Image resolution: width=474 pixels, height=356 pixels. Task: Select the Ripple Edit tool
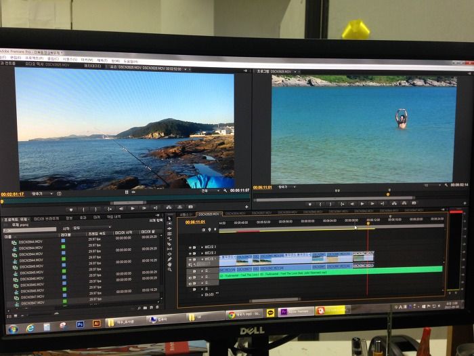tap(169, 229)
